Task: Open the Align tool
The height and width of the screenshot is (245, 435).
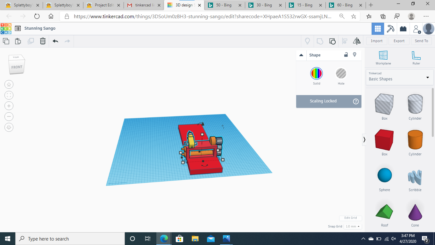Action: (345, 41)
